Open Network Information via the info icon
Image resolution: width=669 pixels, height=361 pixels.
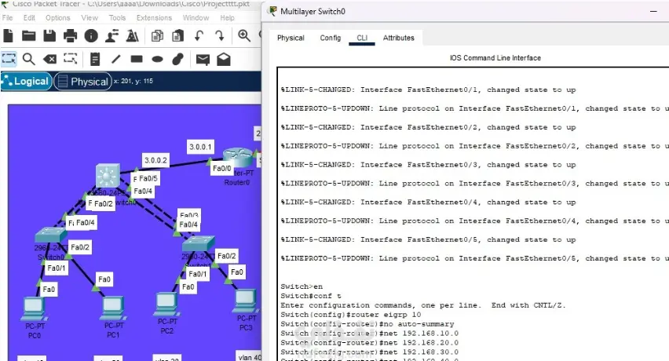click(x=91, y=36)
